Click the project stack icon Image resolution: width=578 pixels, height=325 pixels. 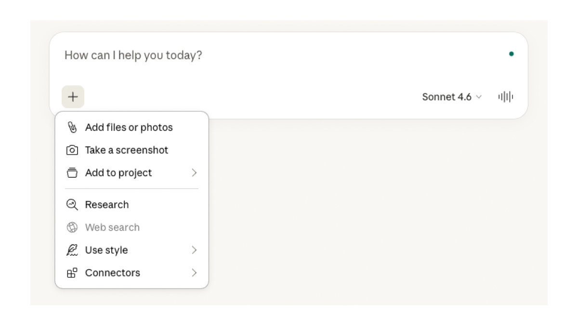[x=72, y=173]
